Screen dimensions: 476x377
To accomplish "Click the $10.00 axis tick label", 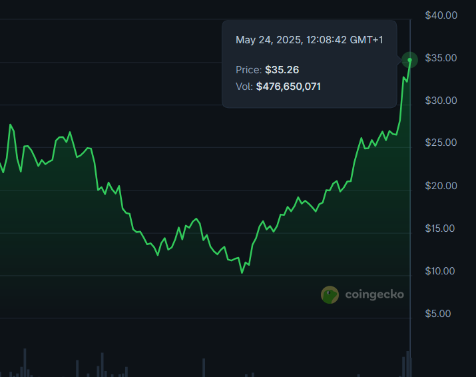I will point(441,271).
